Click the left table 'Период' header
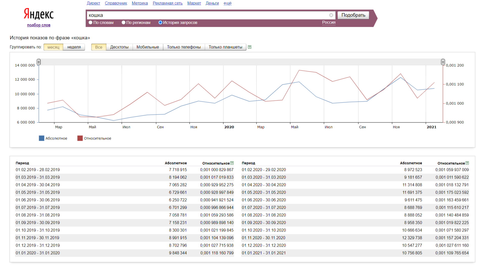This screenshot has width=479, height=269. (22, 163)
